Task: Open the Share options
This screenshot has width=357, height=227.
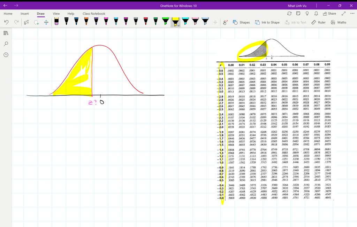Action: (x=329, y=13)
